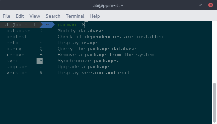217x124 pixels.
Task: Click the 'Synchronize packages' description
Action: 88,61
